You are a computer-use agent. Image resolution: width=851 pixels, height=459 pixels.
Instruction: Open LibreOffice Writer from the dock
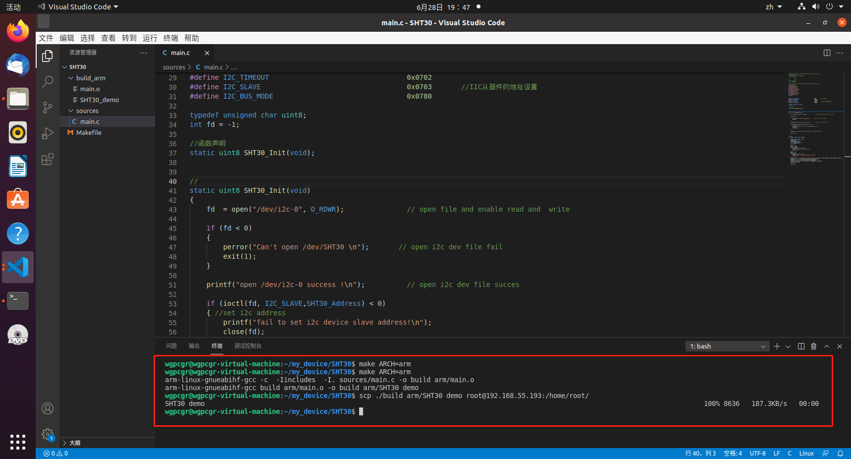point(18,166)
